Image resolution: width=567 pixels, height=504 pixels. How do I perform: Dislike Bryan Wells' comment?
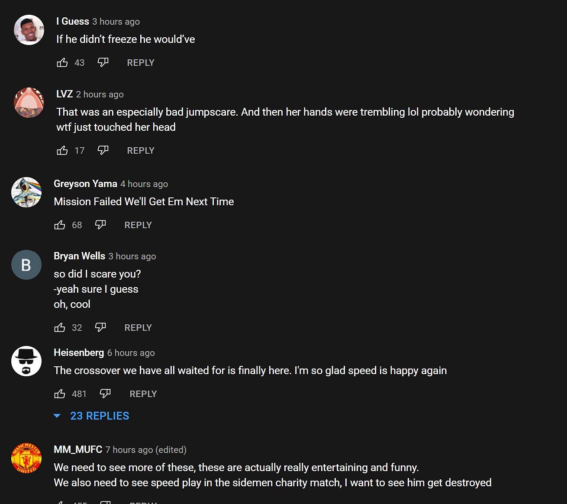(100, 327)
